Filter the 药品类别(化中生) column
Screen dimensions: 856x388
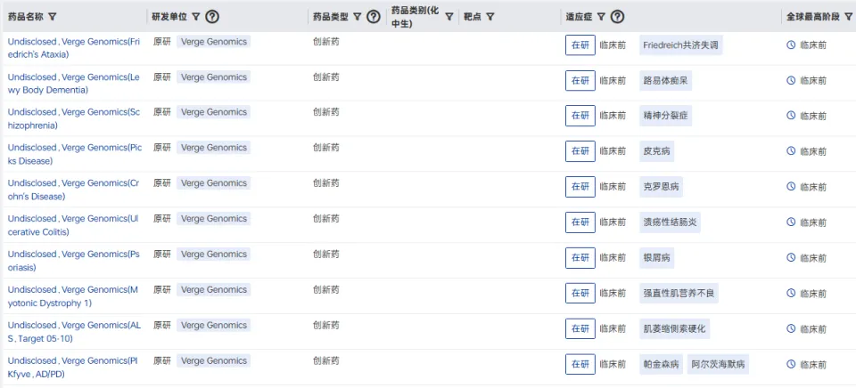(x=449, y=17)
